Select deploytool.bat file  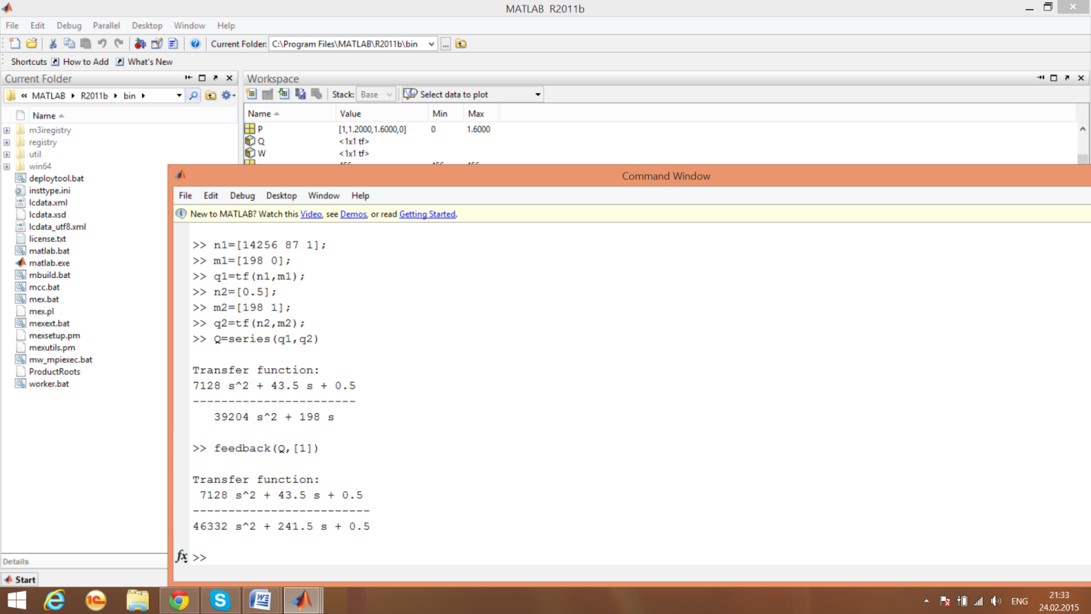[56, 178]
